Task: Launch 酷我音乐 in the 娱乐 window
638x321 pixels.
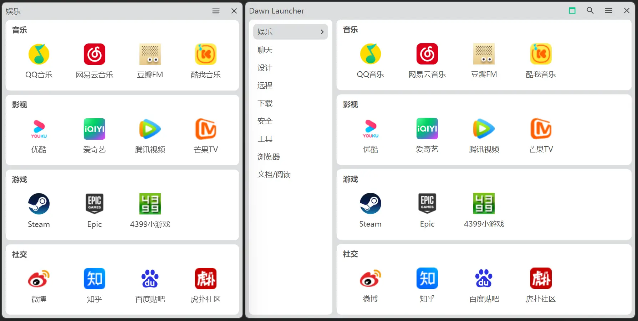Action: coord(206,61)
